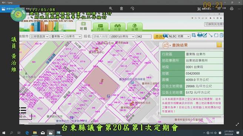Viewport: 243px width, 136px height.
Task: Click the blue info identify icon
Action: click(x=165, y=35)
